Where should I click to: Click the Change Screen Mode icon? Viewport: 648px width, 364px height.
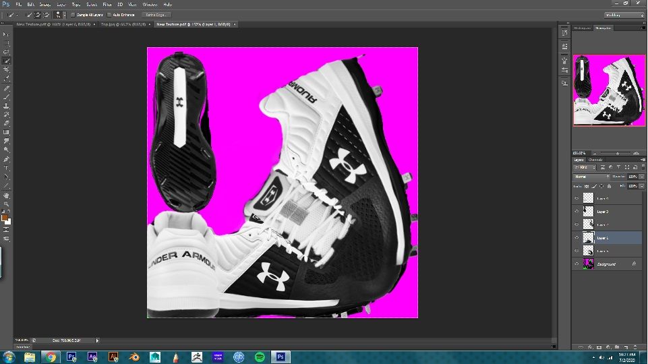[6, 239]
